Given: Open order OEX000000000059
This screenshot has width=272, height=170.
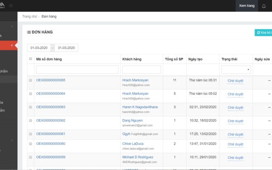Looking at the screenshot, I should point(51,157).
